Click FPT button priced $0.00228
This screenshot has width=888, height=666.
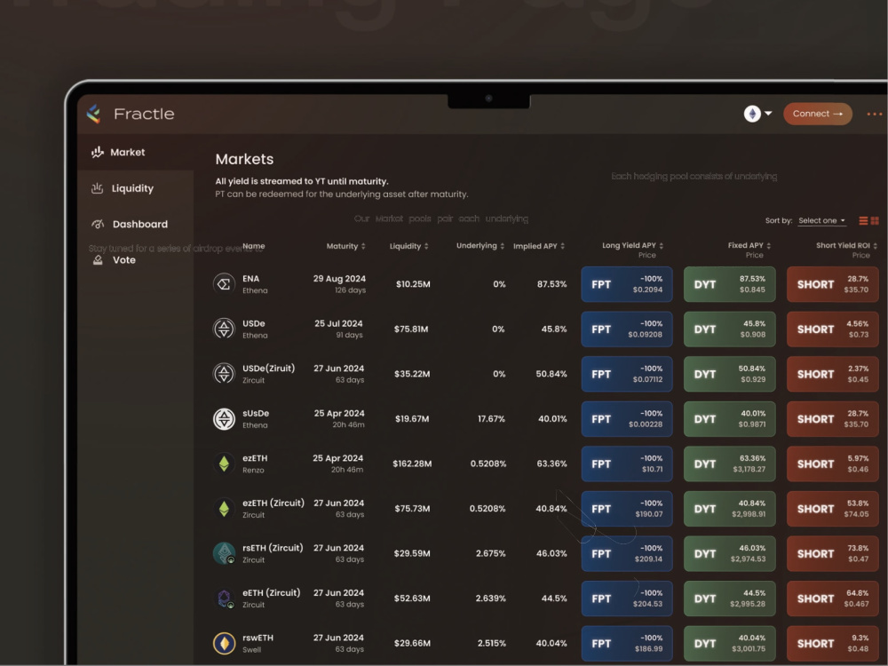pyautogui.click(x=626, y=418)
